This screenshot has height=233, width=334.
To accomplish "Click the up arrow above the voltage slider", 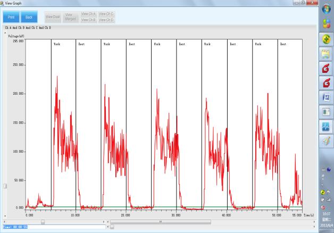I will pos(5,33).
